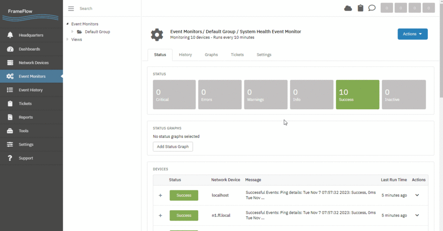
Task: Click the cloud icon in header
Action: (348, 8)
